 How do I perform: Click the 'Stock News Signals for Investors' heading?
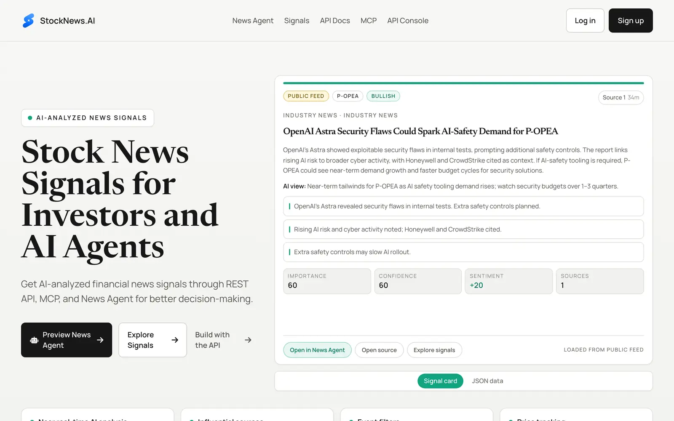pos(120,199)
